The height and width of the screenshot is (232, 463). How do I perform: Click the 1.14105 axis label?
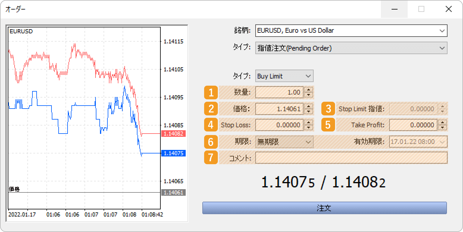click(x=173, y=69)
